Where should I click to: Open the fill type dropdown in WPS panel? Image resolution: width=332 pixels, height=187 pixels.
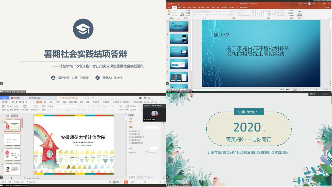[x=152, y=127]
